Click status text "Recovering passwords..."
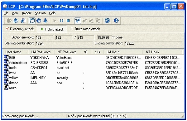This screenshot has width=187, height=121. coord(20,116)
